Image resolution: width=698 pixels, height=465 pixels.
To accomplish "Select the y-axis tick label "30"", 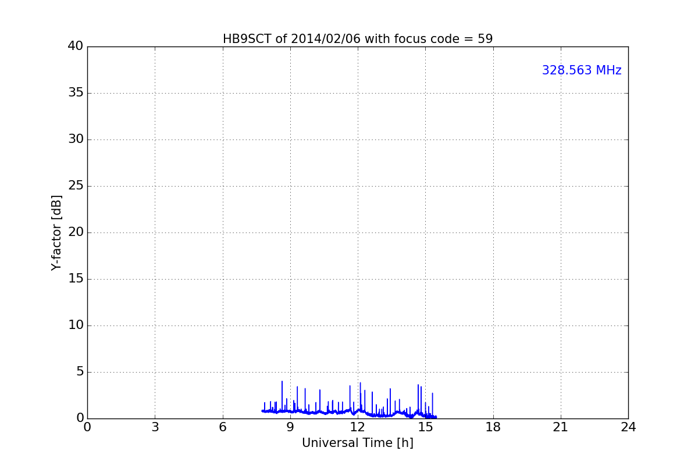I will pos(76,139).
